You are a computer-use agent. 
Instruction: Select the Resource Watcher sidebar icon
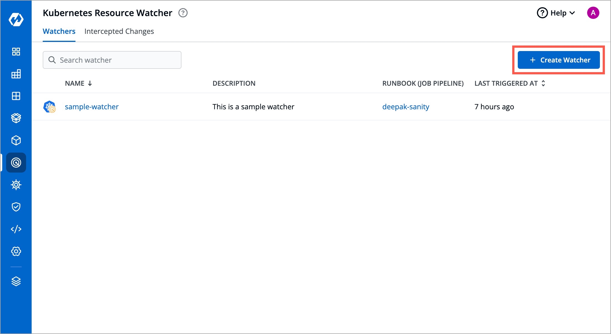point(16,163)
